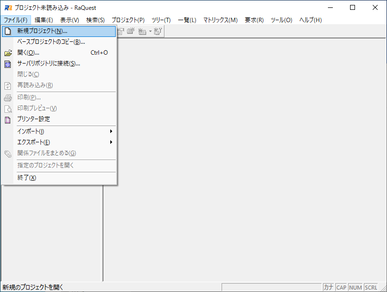Close the RaQuest window
Viewport: 387px width, 292px height.
pyautogui.click(x=375, y=8)
